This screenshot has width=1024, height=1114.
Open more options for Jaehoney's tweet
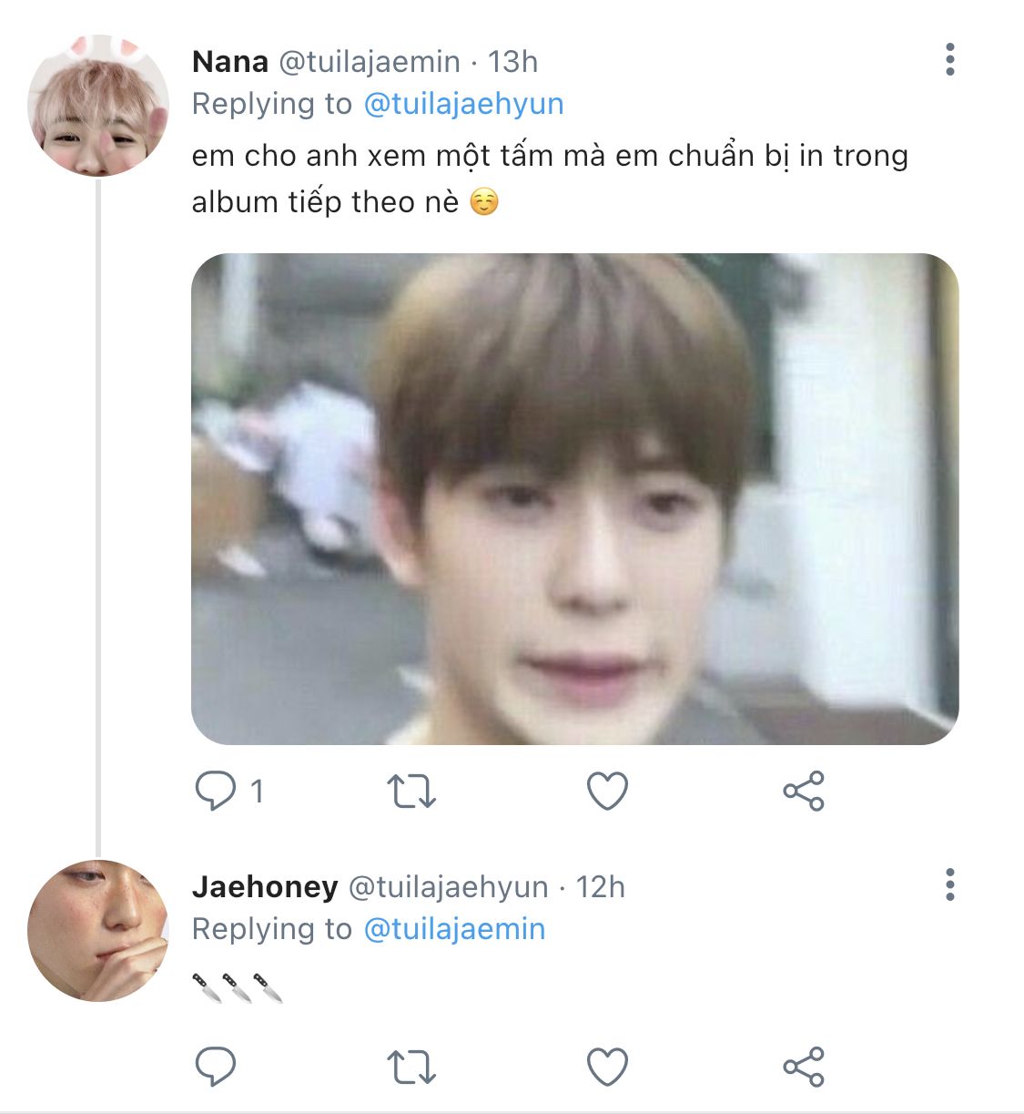point(949,884)
